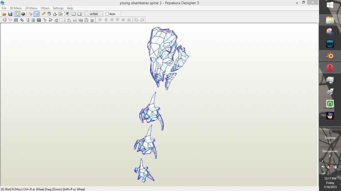Click the 3D axes orientation icon
The image size is (341, 191).
(55, 14)
